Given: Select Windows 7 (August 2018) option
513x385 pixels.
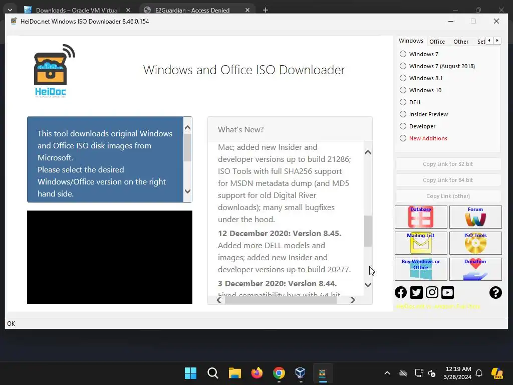Looking at the screenshot, I should pyautogui.click(x=403, y=66).
